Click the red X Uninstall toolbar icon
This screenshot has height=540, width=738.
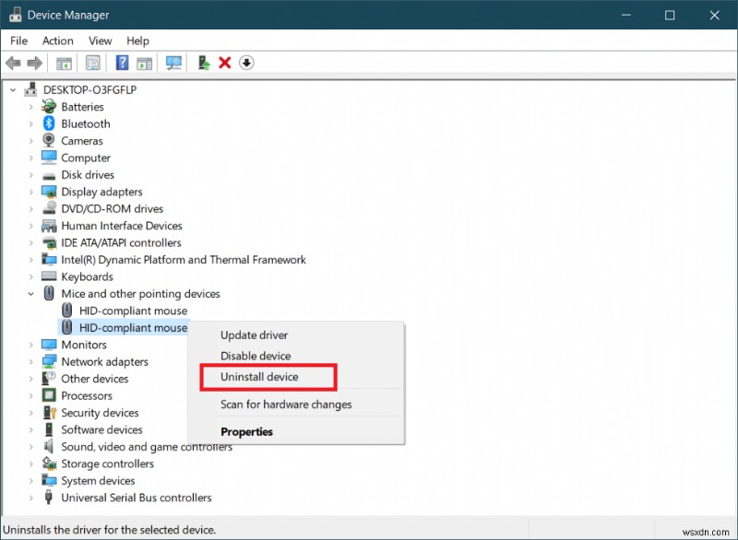[224, 63]
